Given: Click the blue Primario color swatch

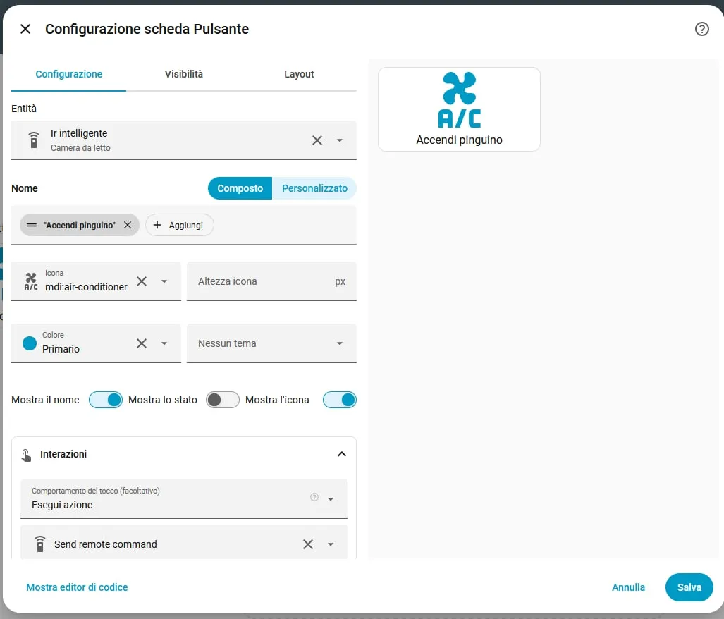Looking at the screenshot, I should (30, 343).
